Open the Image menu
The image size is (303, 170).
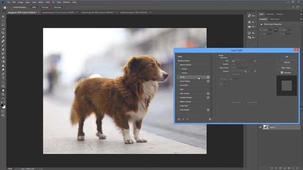(20, 2)
